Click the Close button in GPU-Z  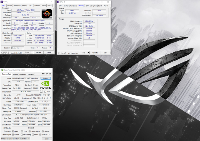click(x=47, y=139)
